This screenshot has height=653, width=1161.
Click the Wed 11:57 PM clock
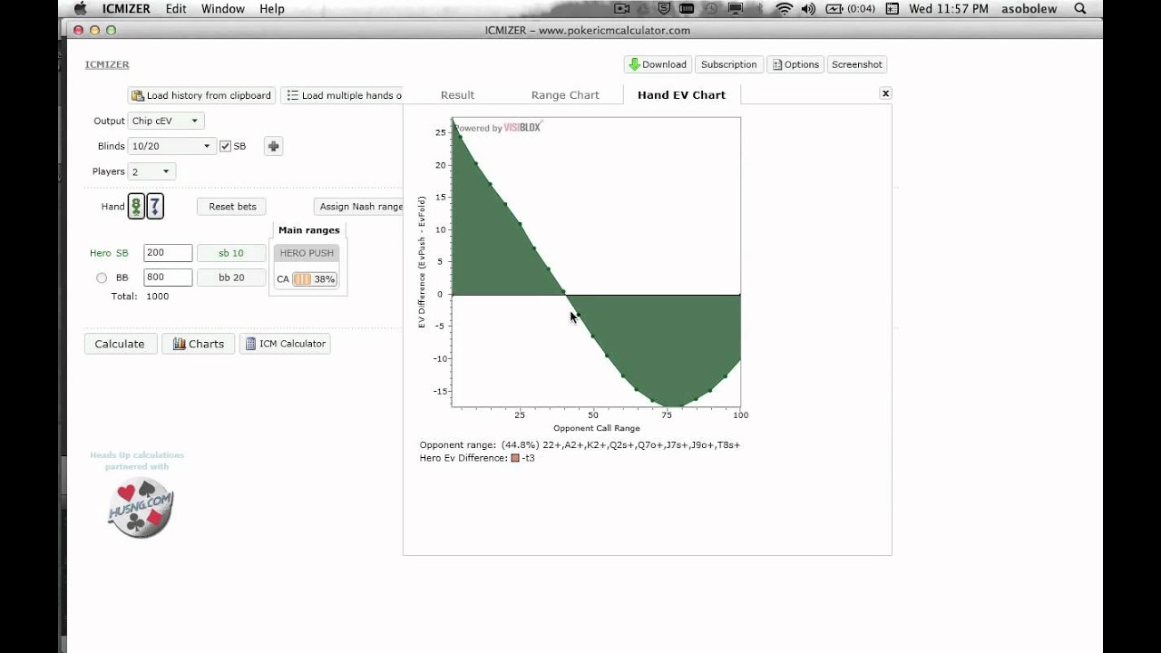click(x=949, y=9)
